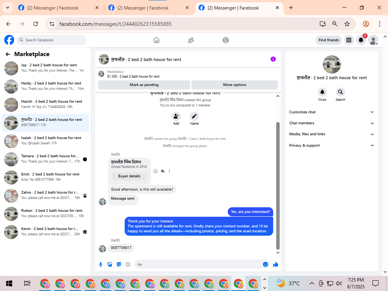Open taskbar clock showing 7:25 PM
Image resolution: width=388 pixels, height=291 pixels.
[x=355, y=283]
